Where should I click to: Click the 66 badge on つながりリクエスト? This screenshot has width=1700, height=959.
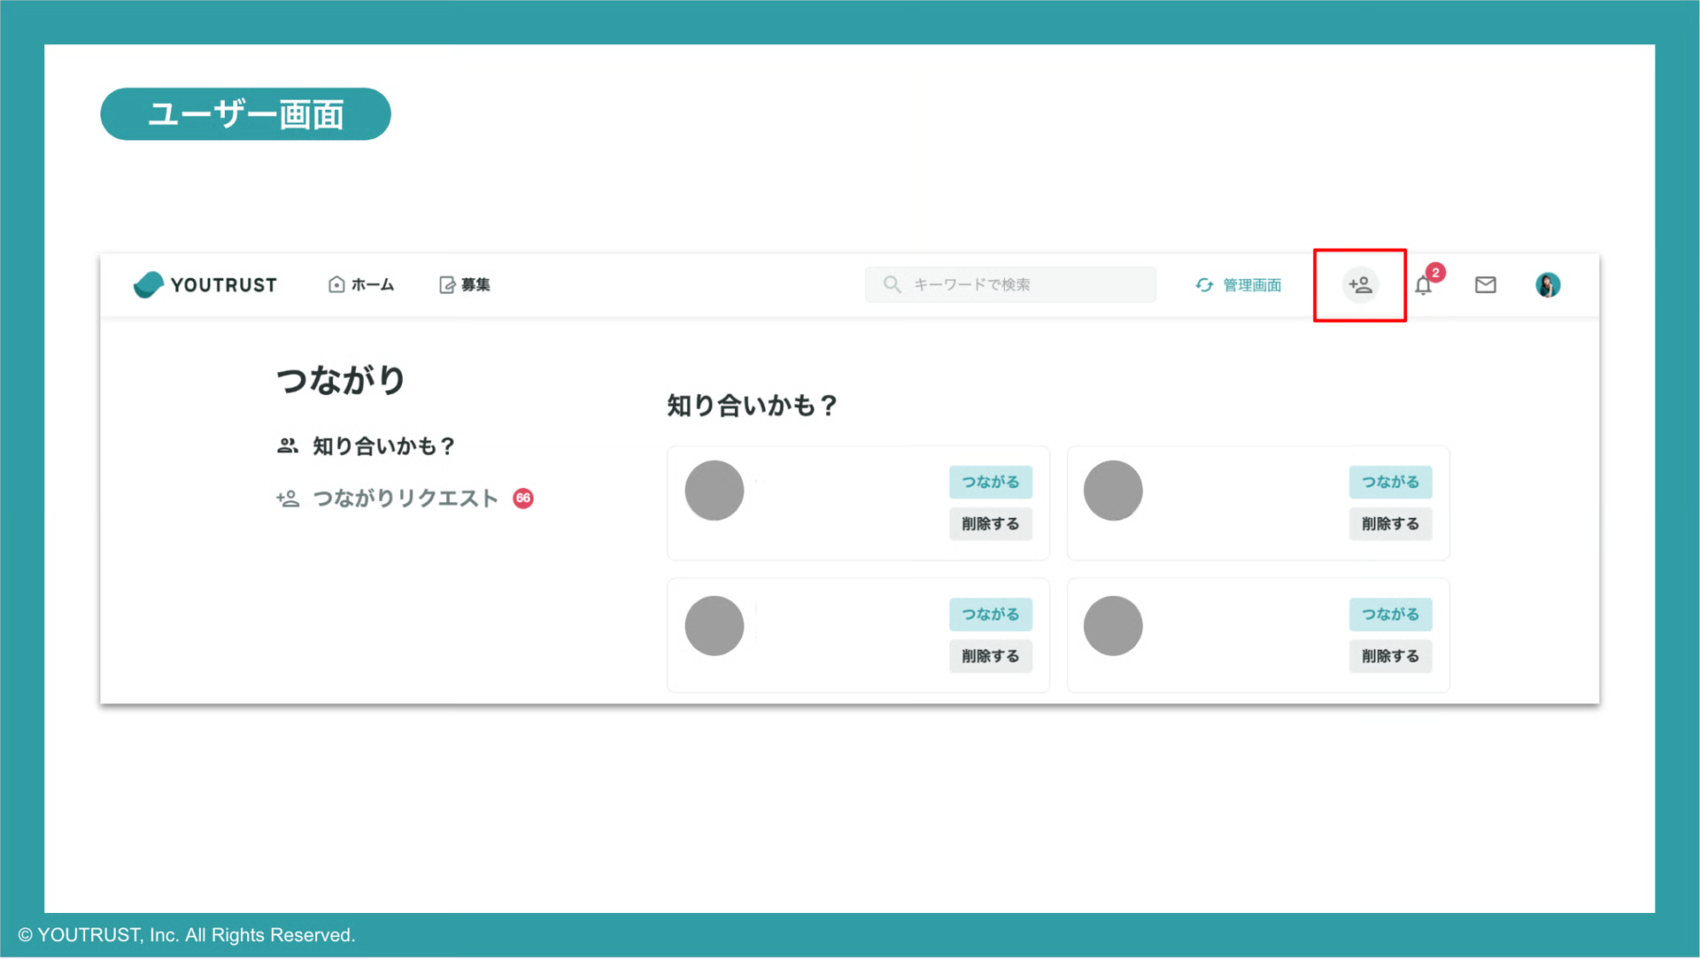523,499
